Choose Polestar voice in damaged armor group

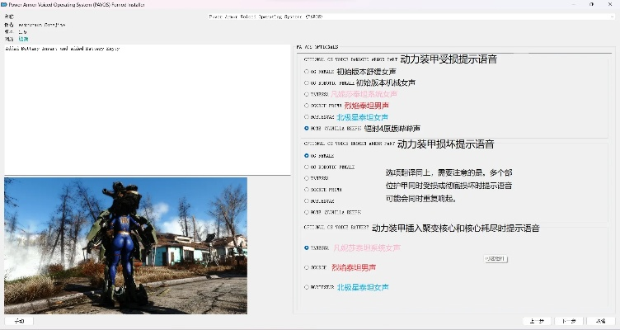(307, 117)
